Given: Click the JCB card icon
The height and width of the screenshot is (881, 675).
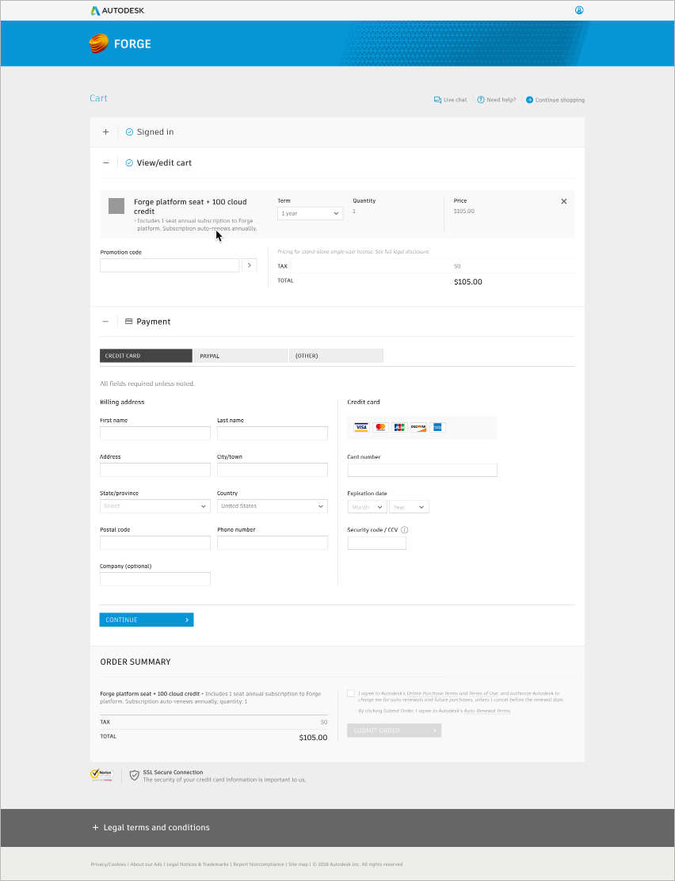Looking at the screenshot, I should pyautogui.click(x=399, y=428).
